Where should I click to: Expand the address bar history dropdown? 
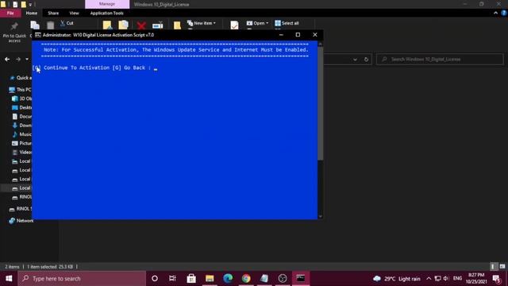click(x=355, y=60)
